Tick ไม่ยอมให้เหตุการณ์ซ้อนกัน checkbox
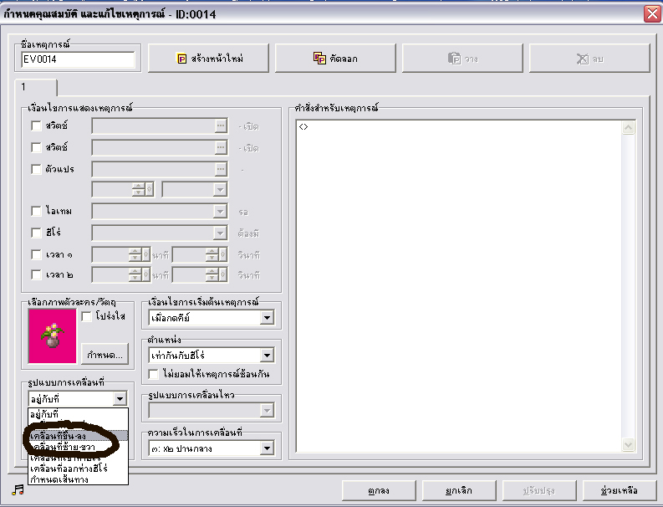Screen dimensions: 663x507 [154, 374]
